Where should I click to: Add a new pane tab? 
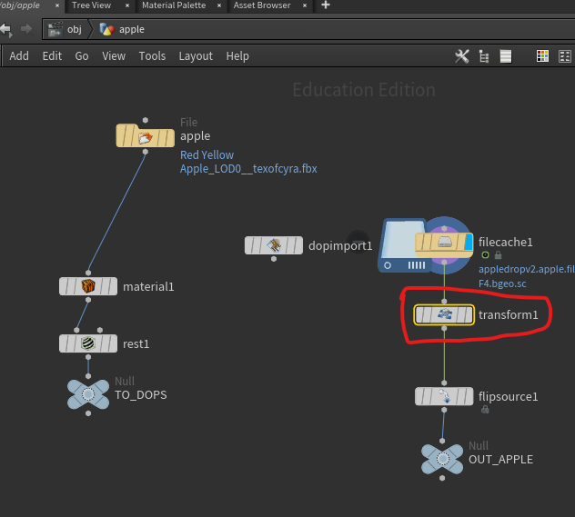pos(326,5)
